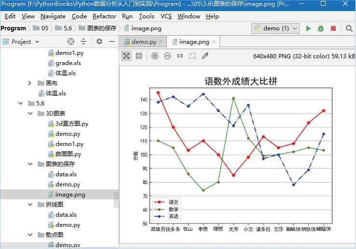Open the VCS menu
This screenshot has height=249, width=356.
(166, 16)
